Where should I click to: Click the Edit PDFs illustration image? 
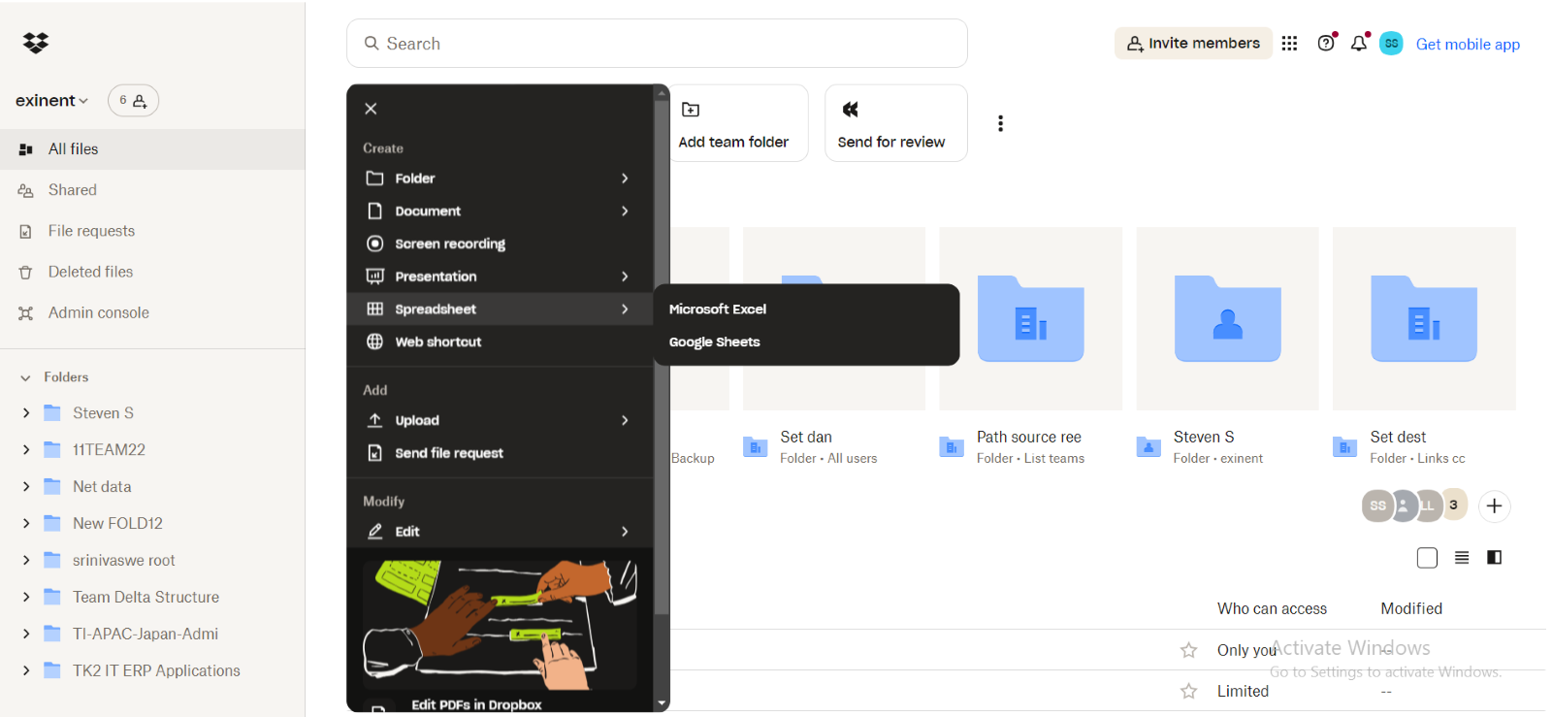coord(500,623)
